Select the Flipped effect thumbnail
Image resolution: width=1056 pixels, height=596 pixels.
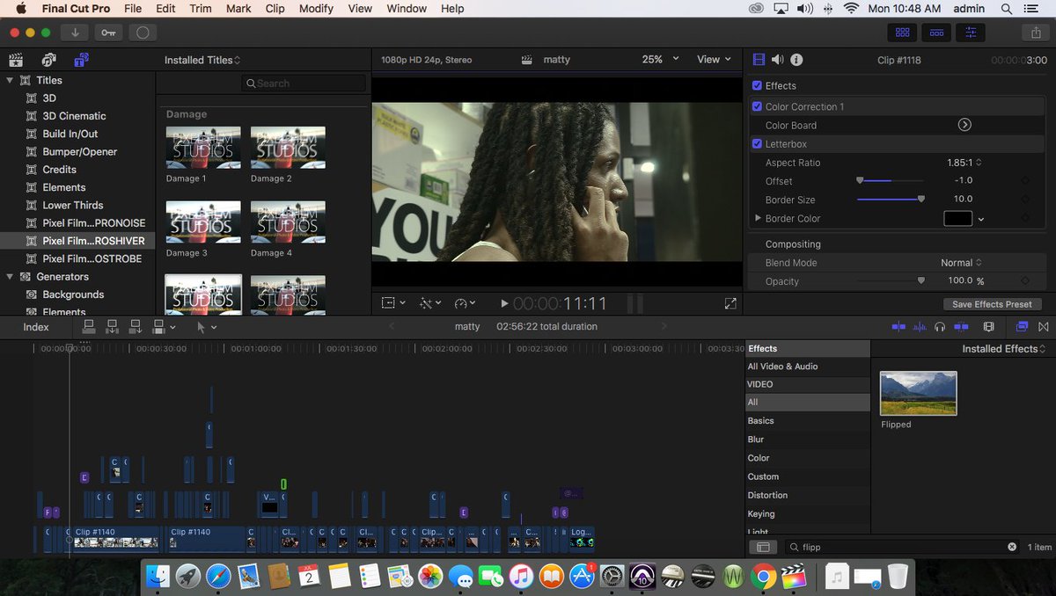[918, 393]
